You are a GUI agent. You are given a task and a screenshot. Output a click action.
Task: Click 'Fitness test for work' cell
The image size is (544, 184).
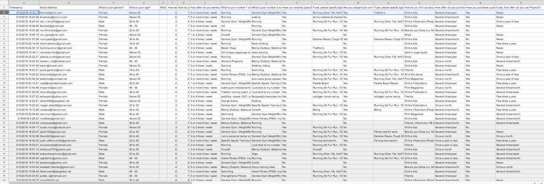click(388, 132)
